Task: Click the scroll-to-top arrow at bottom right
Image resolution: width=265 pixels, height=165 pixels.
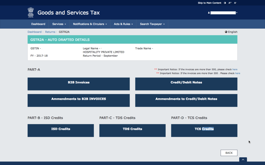Action: tap(243, 160)
